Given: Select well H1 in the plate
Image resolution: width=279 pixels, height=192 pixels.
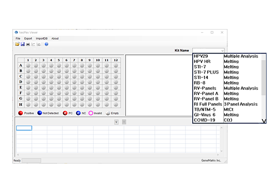Looking at the screenshot, I should click(28, 104).
